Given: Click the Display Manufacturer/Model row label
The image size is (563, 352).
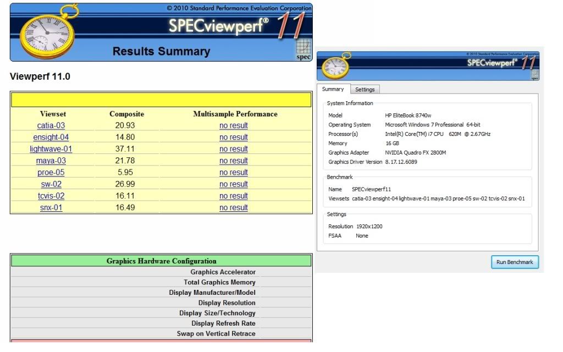Looking at the screenshot, I should 212,293.
